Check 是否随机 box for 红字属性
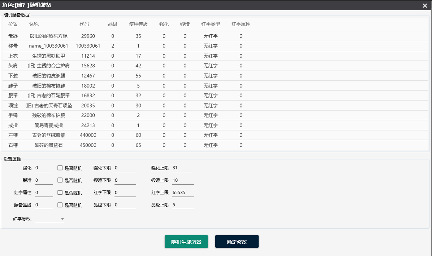The image size is (432, 256). [x=60, y=193]
